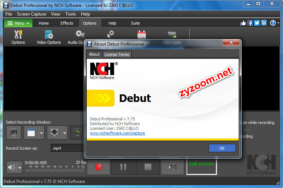Expand the window selection dropdown arrow
The width and height of the screenshot is (283, 188).
click(41, 133)
